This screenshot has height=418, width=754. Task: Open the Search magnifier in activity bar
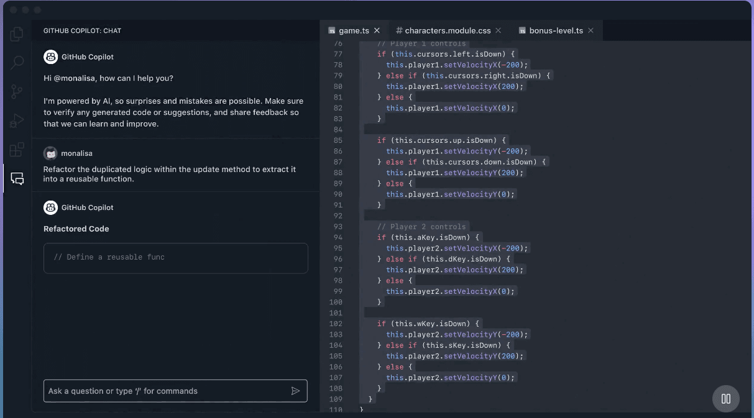17,62
